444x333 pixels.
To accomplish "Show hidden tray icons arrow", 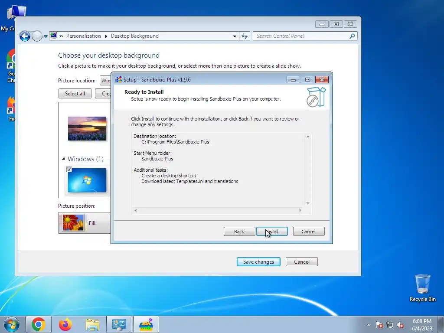I will tap(369, 325).
